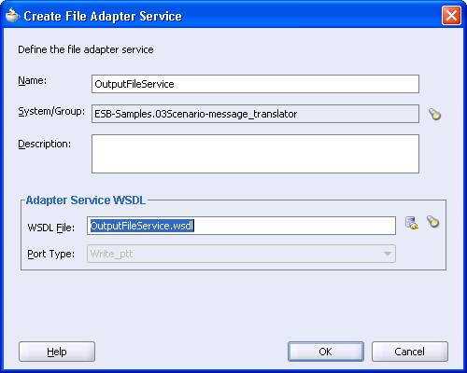Open the Port Type dropdown
This screenshot has height=373, width=467.
tap(241, 254)
